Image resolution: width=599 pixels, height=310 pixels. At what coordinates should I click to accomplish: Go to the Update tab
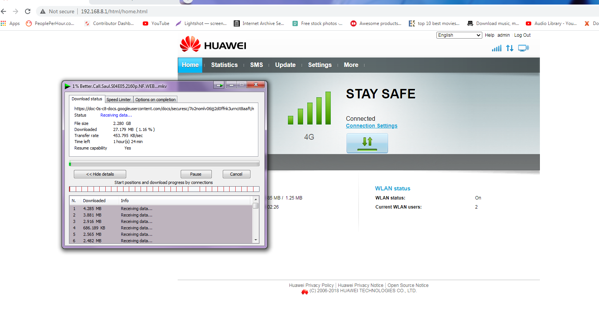coord(285,65)
